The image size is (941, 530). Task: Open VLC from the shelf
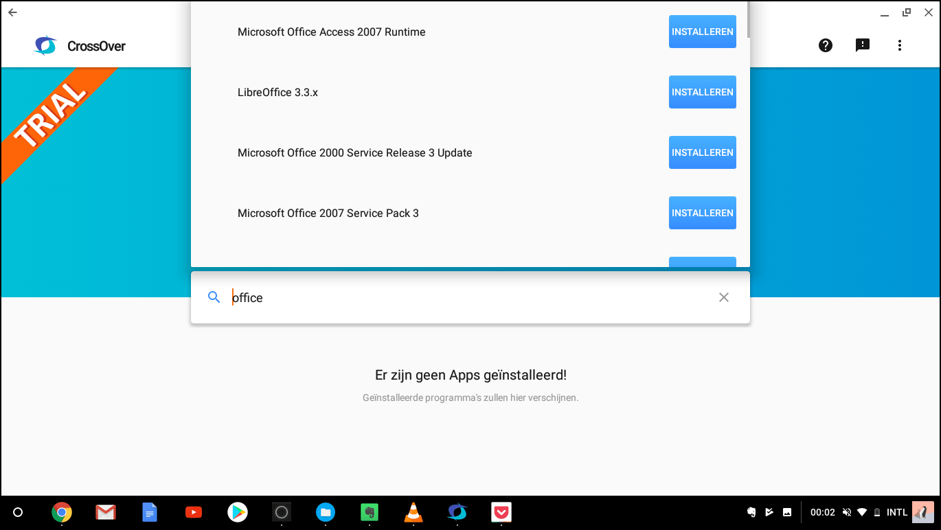(413, 512)
